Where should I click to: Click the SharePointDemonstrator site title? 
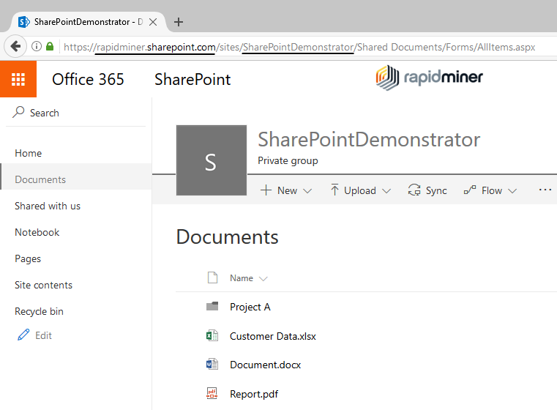369,139
